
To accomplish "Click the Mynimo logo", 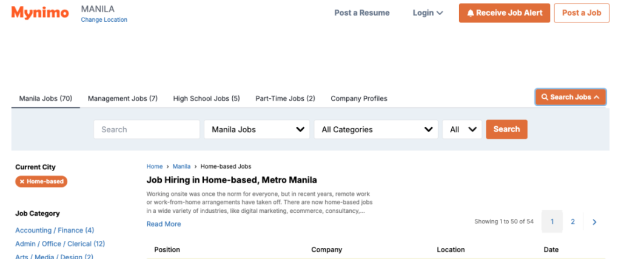I will pos(40,13).
